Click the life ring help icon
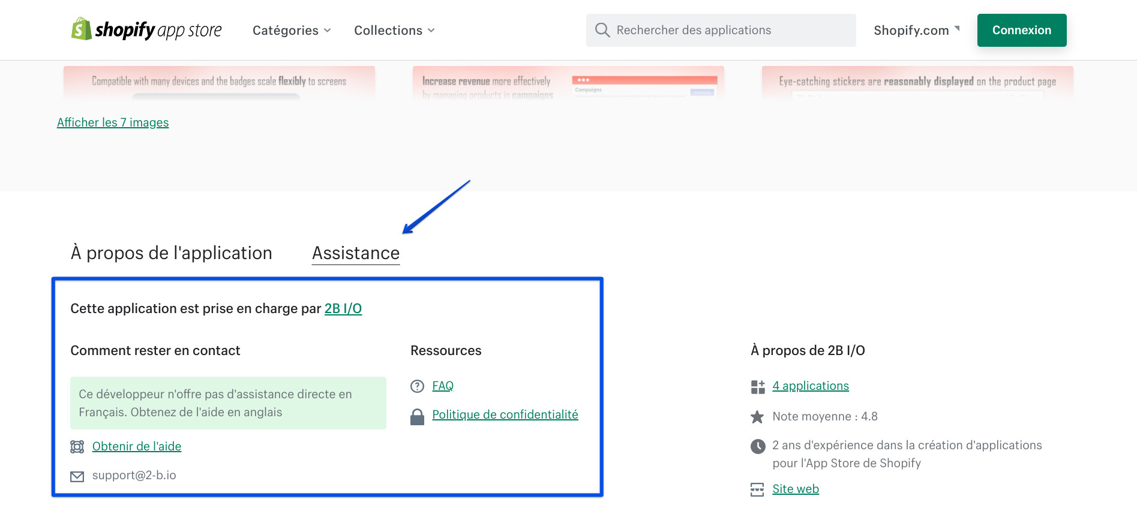 click(77, 447)
